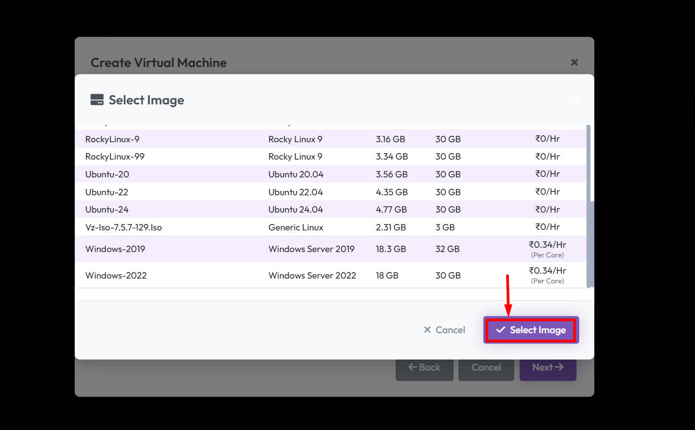Click the X icon next to modal Cancel
The width and height of the screenshot is (695, 430).
pos(427,330)
